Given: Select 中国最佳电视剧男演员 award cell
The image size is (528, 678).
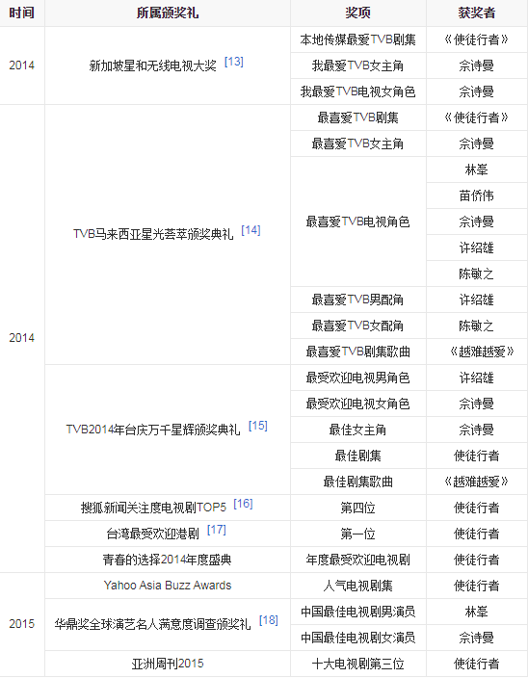Looking at the screenshot, I should point(358,612).
